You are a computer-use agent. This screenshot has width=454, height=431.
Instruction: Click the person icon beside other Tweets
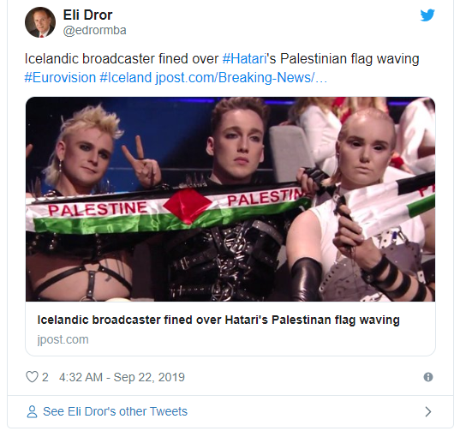click(32, 411)
